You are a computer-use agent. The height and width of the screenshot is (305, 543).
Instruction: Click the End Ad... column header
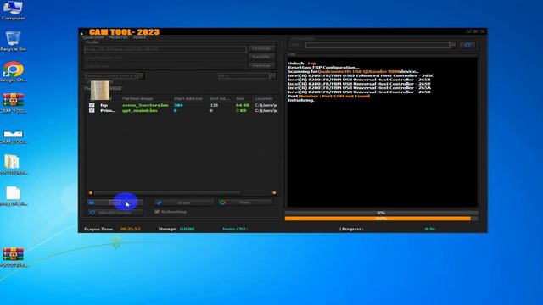click(220, 98)
